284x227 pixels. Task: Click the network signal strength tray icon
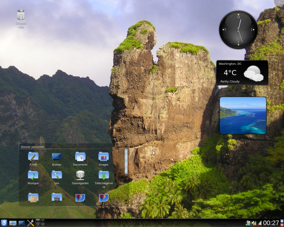[259, 223]
